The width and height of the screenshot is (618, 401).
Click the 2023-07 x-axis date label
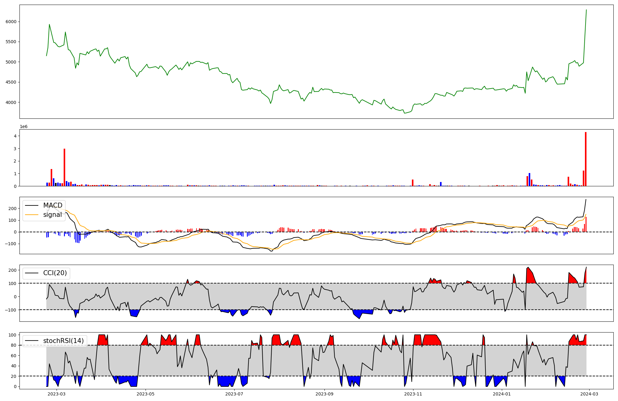(x=234, y=394)
